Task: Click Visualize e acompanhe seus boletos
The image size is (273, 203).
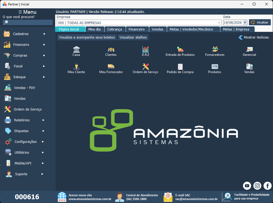Action: (x=87, y=37)
